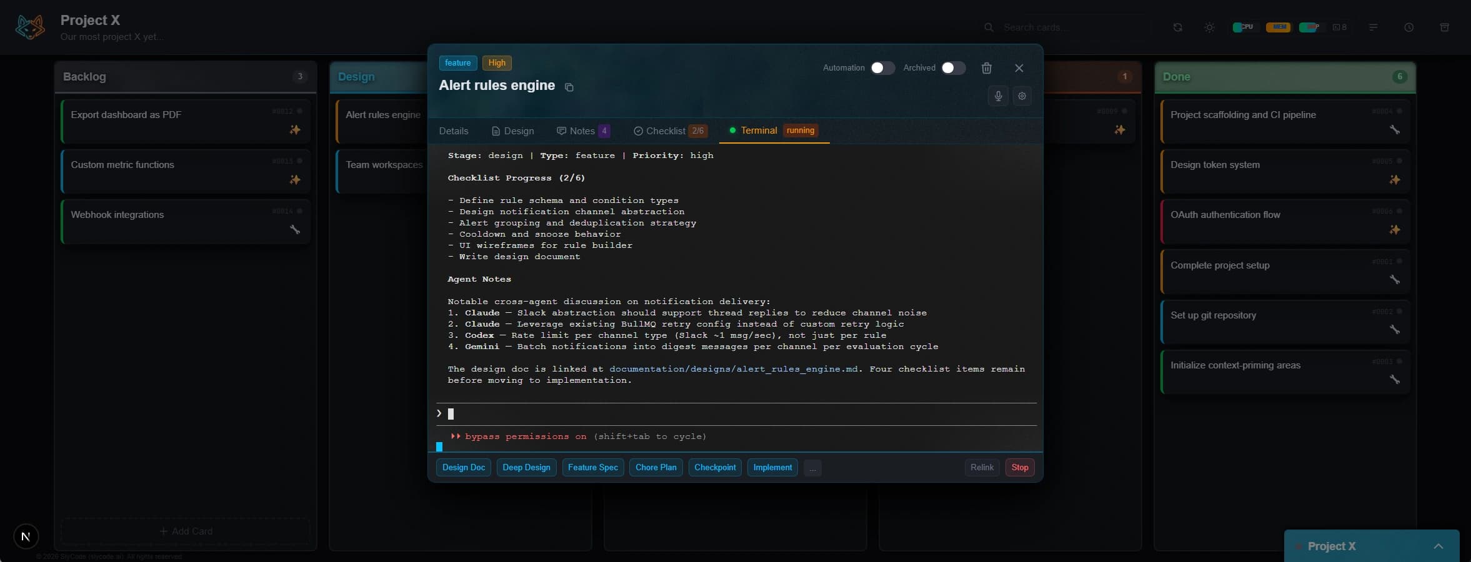1471x562 pixels.
Task: Run the Chore Plan action
Action: (x=656, y=468)
